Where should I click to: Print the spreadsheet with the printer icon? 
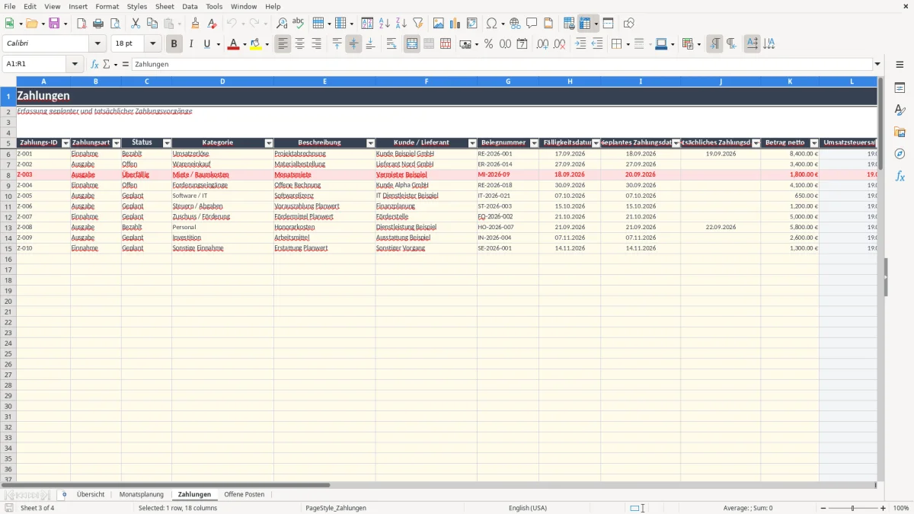pyautogui.click(x=98, y=24)
